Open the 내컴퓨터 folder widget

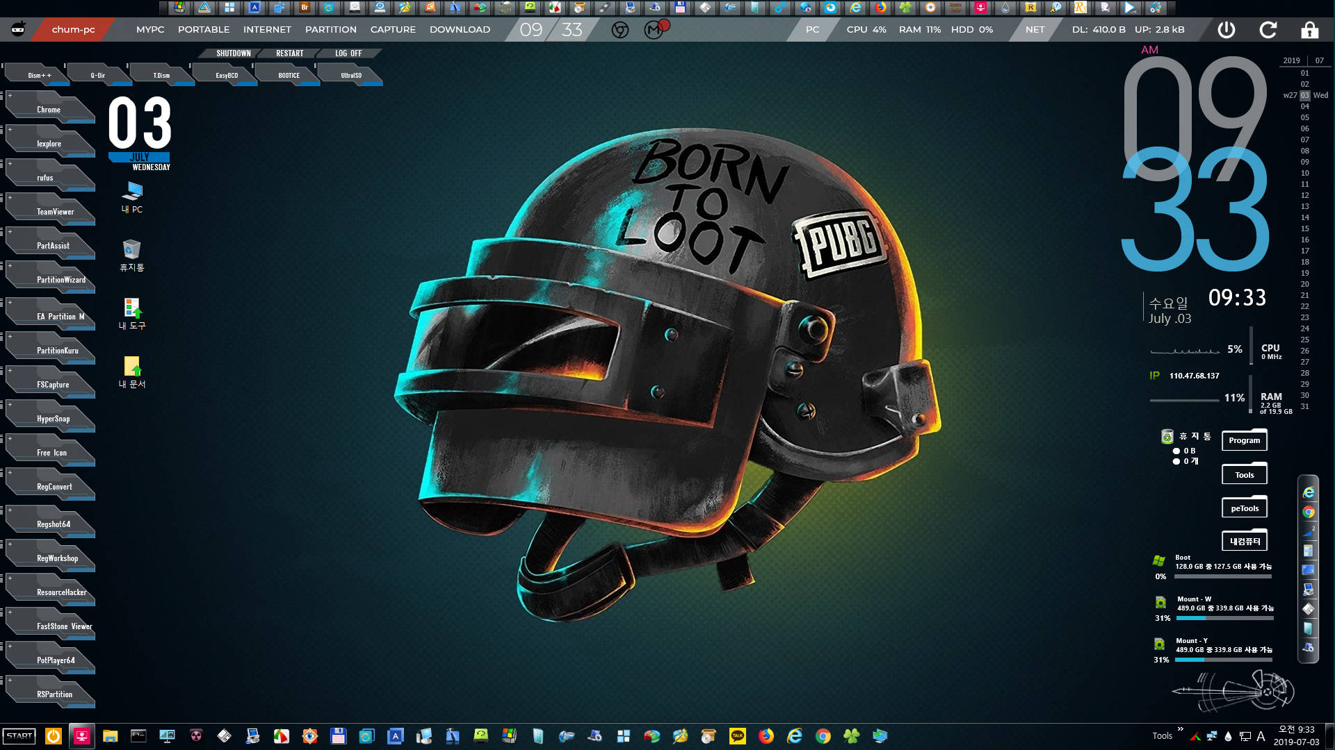[1245, 540]
